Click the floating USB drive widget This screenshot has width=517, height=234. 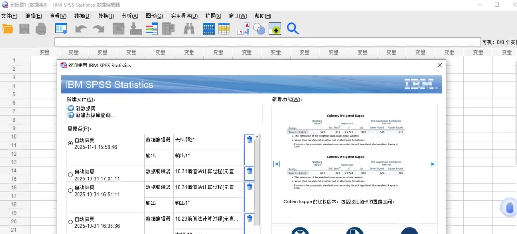[509, 208]
